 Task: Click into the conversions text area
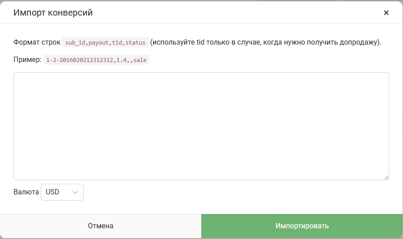pos(201,126)
